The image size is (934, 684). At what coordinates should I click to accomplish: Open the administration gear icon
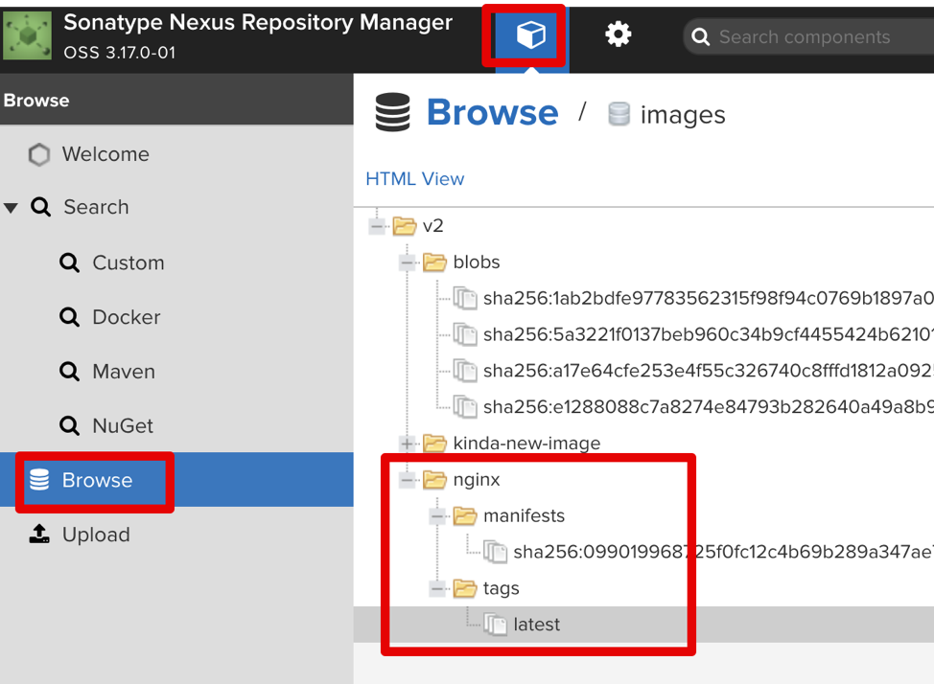tap(618, 34)
